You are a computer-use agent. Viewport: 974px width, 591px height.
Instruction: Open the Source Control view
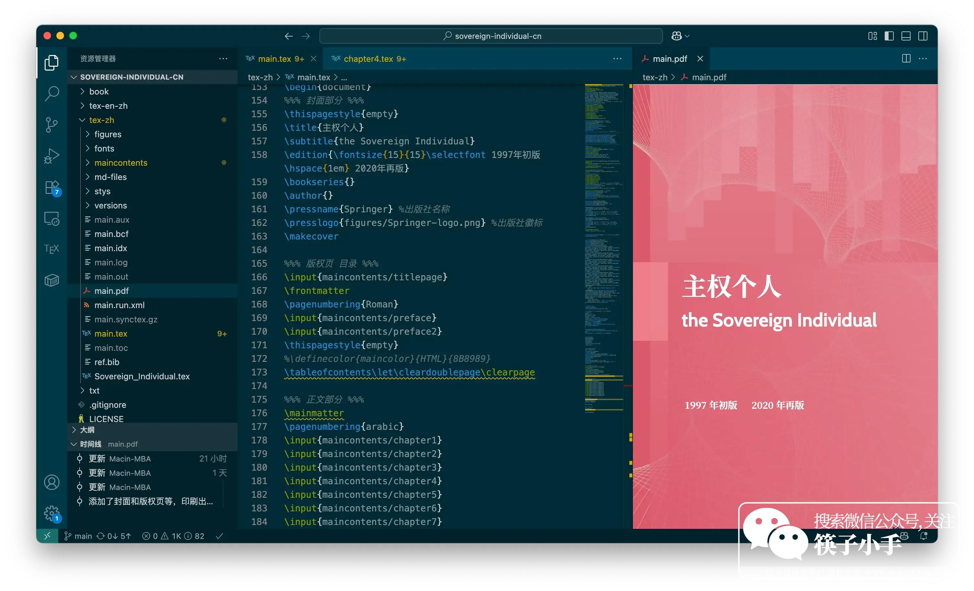(x=52, y=125)
